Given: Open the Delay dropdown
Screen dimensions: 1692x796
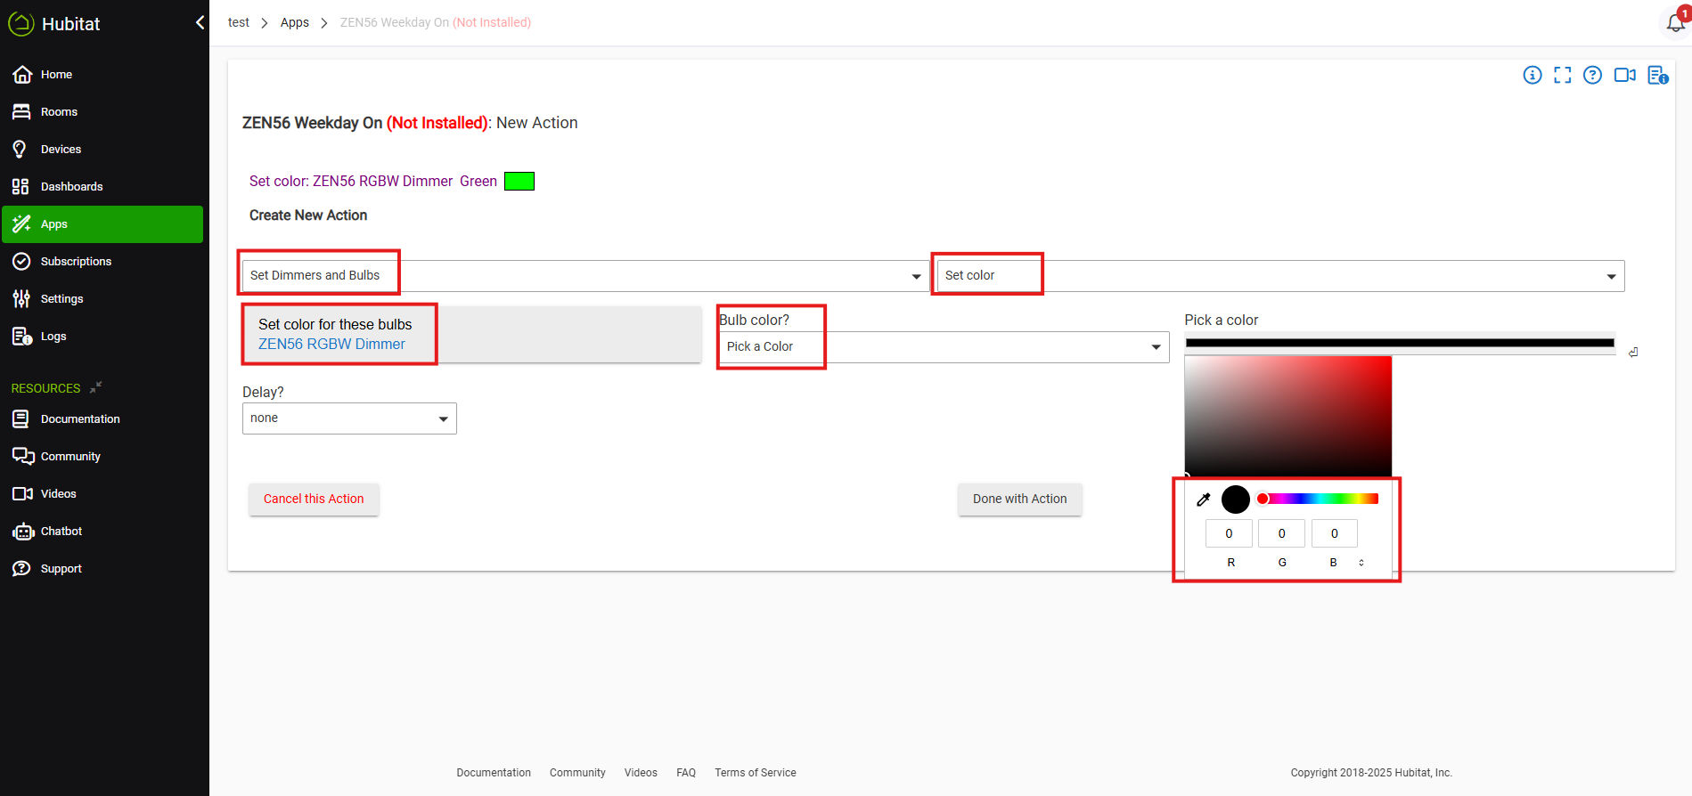Looking at the screenshot, I should pos(349,418).
